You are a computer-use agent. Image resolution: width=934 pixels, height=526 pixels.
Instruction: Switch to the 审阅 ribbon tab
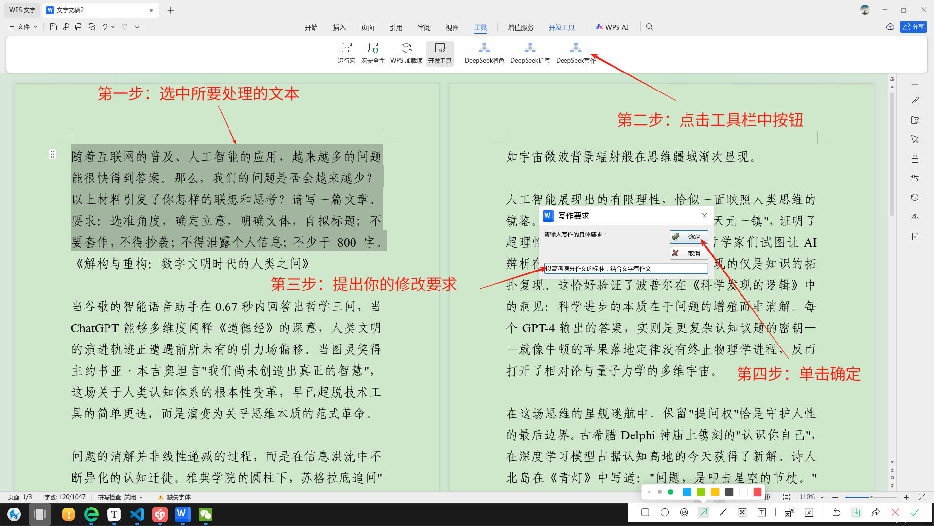pos(424,28)
